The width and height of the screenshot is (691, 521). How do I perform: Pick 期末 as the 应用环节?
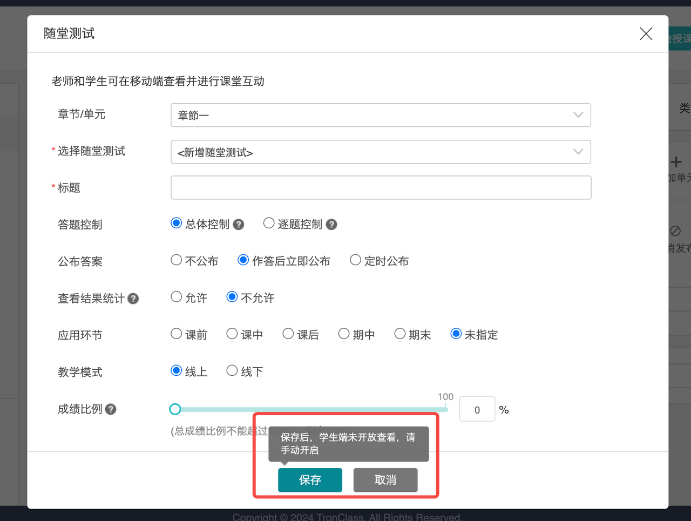(400, 334)
